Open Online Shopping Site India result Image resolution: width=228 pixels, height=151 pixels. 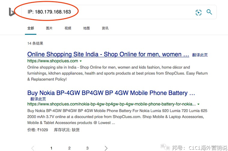(x=108, y=54)
